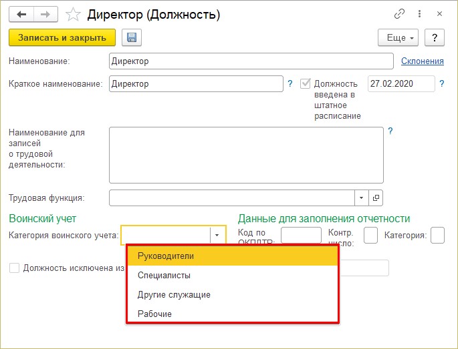Show hint next to Краткое наименование
Screen dimensions: 458x349
pos(290,83)
